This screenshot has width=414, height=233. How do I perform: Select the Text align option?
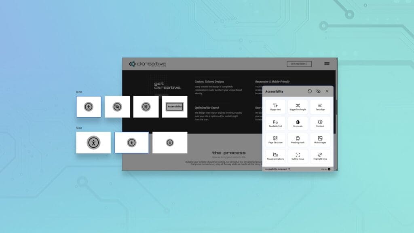[x=320, y=107]
